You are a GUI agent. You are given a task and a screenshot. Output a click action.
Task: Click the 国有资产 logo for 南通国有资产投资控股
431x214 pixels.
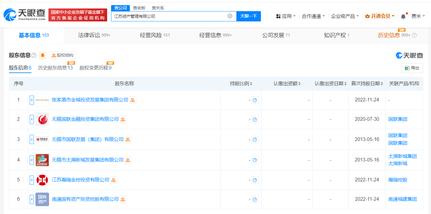coord(42,199)
